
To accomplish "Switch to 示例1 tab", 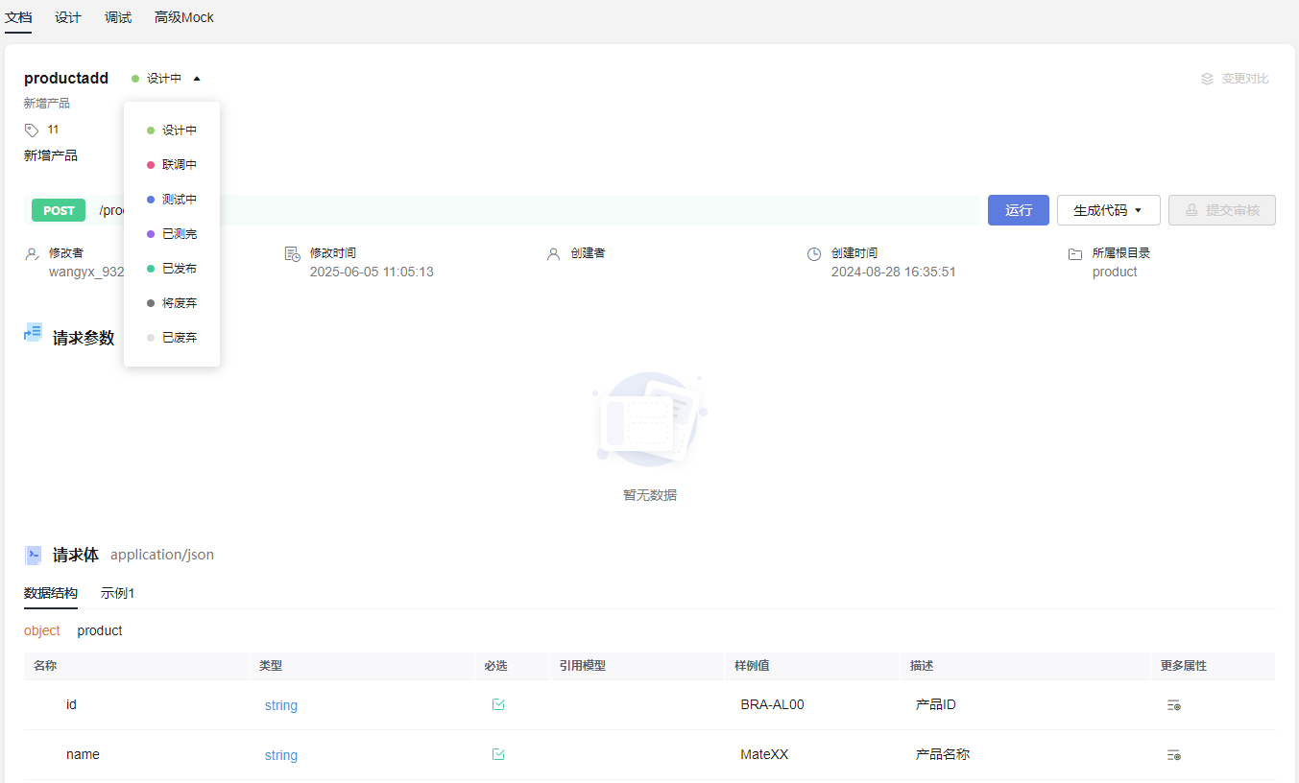I will point(117,593).
